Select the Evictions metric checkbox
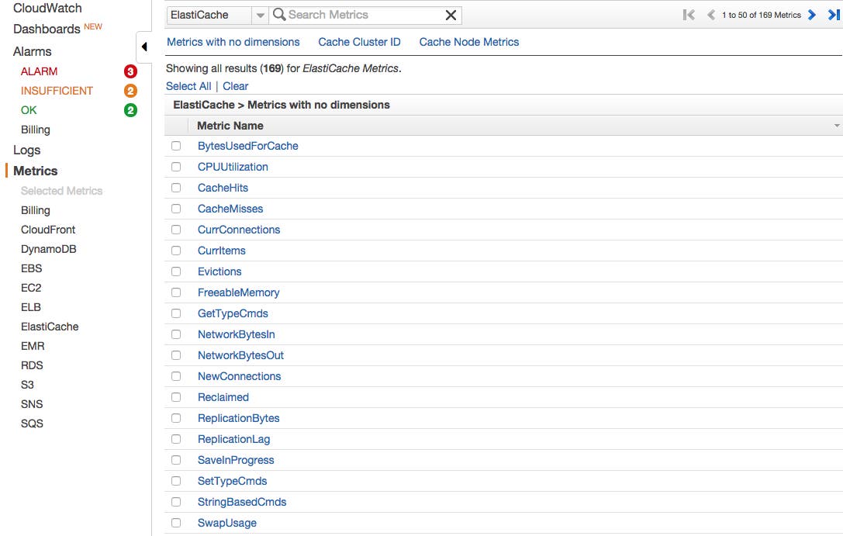Screen dimensions: 843x536 (175, 271)
